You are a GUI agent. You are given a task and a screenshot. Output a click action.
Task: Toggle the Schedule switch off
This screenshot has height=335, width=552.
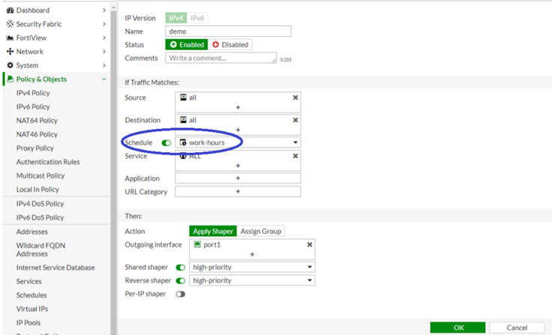(166, 143)
